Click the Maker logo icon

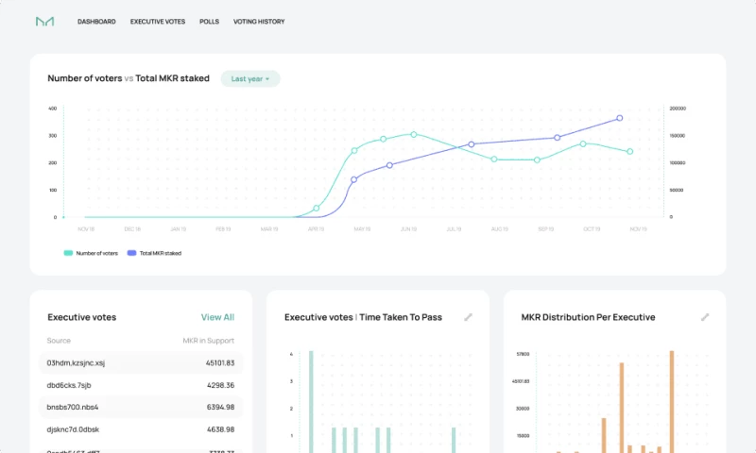coord(44,21)
